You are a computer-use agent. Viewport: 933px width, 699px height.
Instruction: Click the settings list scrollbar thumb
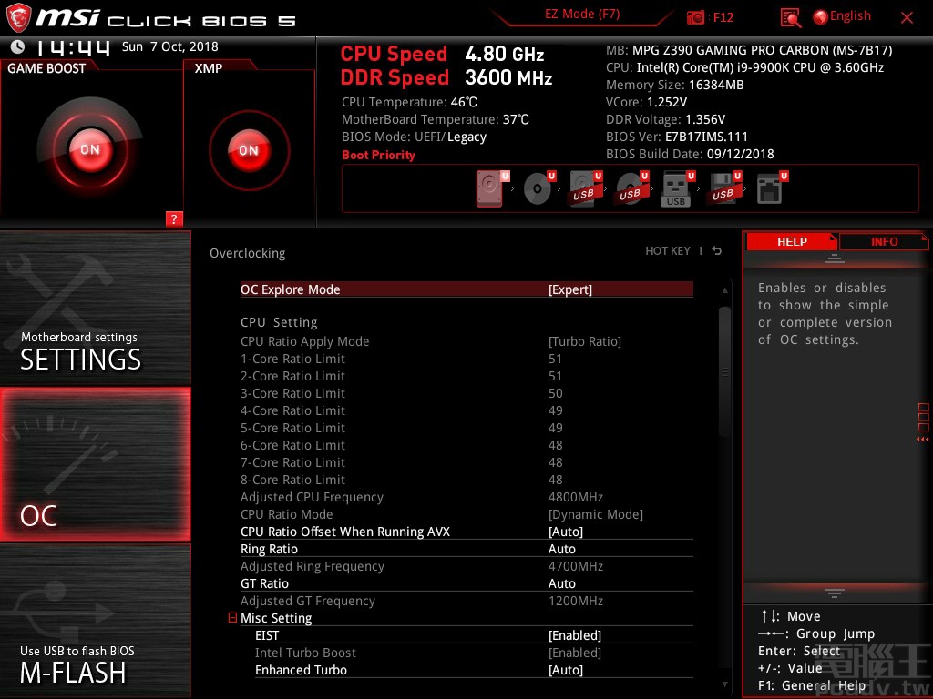724,371
